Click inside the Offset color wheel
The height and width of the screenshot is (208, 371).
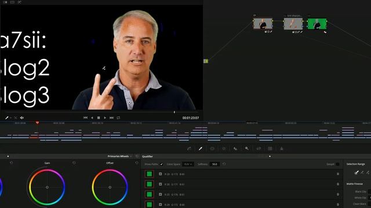pyautogui.click(x=110, y=187)
